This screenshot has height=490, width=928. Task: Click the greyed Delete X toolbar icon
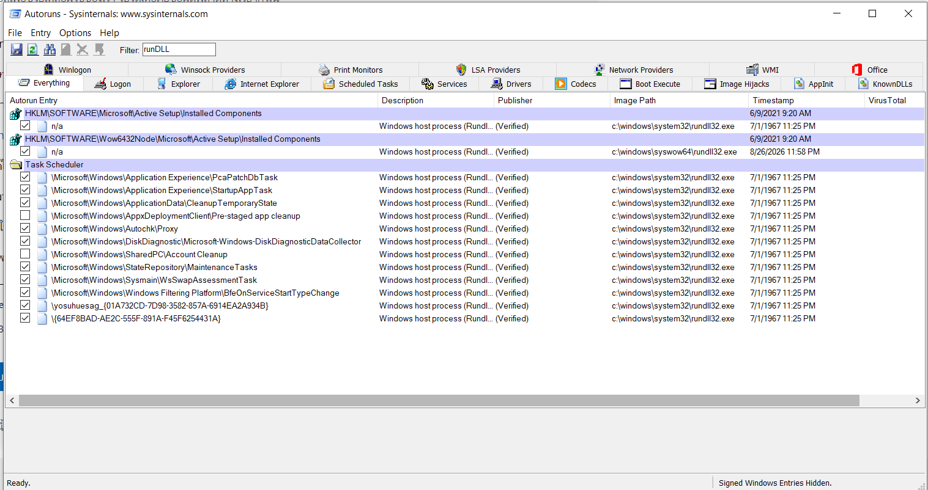pos(83,49)
